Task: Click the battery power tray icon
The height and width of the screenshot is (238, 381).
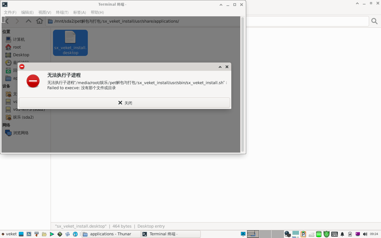Action: coord(350,234)
